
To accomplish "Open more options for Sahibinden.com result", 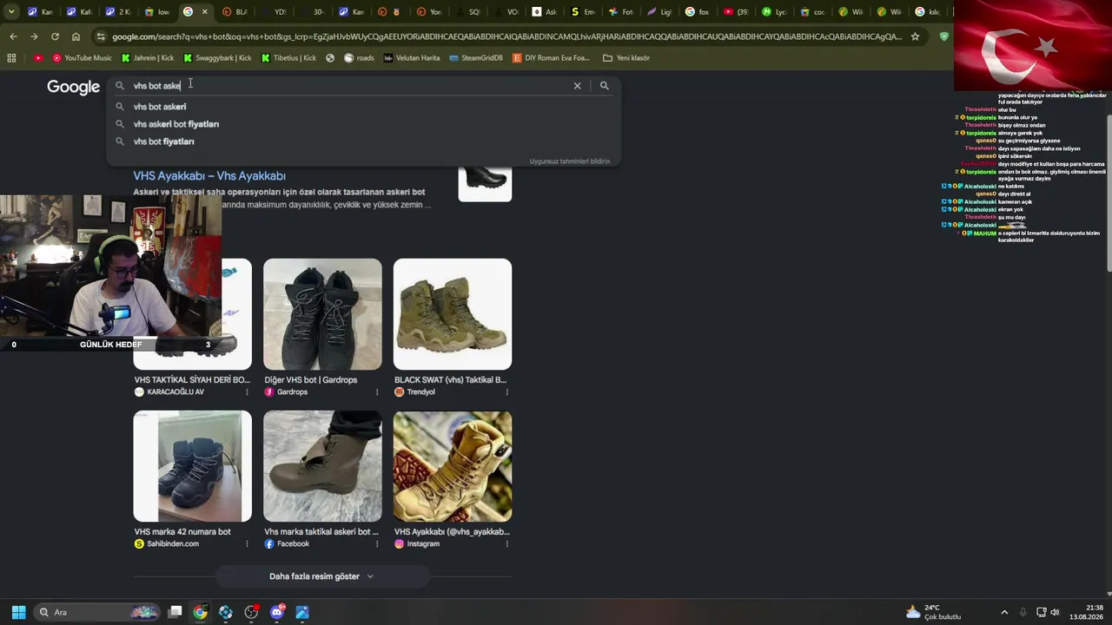I will 247,544.
